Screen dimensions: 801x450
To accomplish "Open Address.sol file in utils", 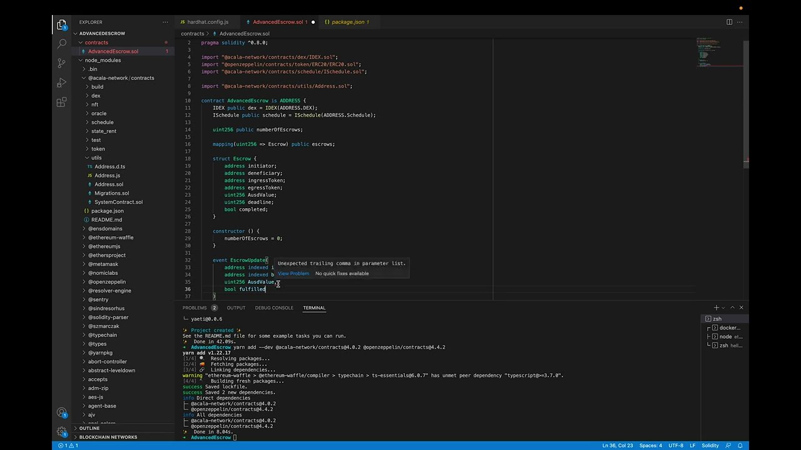I will (109, 184).
